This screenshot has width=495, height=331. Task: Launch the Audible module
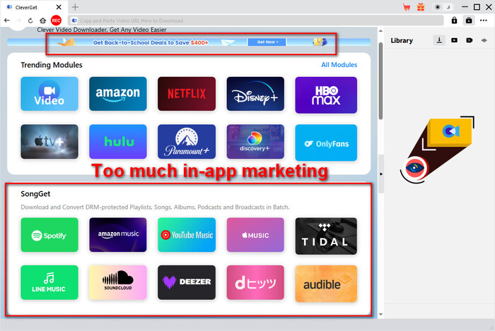click(326, 284)
